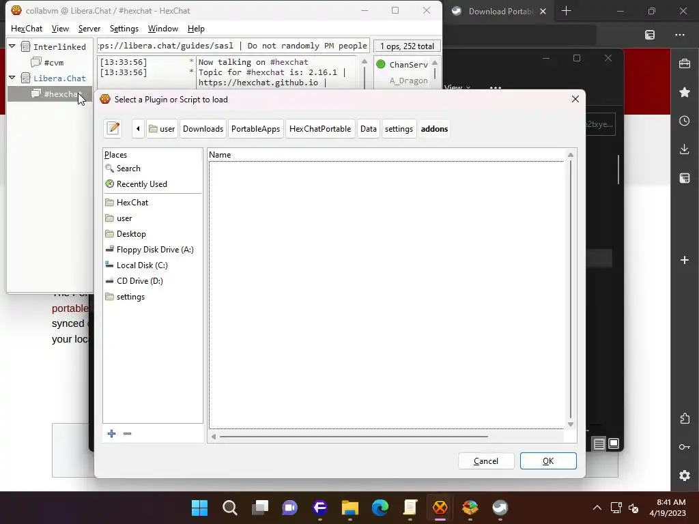Open the Server menu

click(89, 29)
